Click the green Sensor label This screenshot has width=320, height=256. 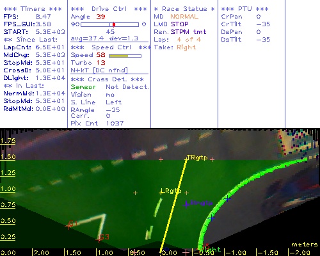tap(83, 87)
